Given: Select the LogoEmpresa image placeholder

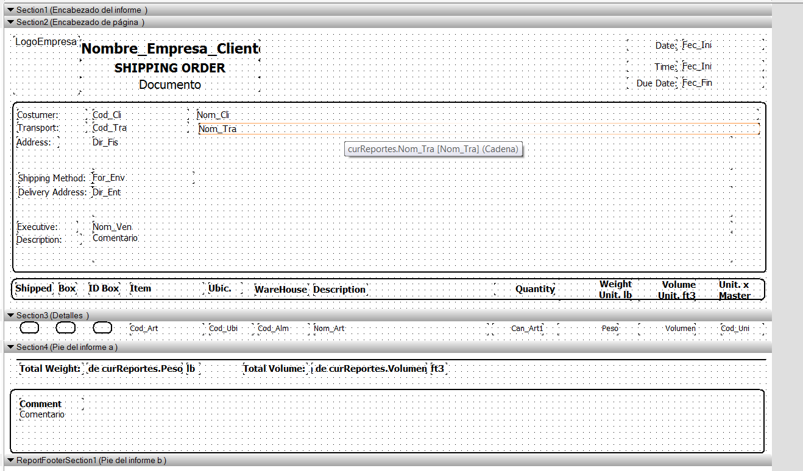Looking at the screenshot, I should (46, 42).
